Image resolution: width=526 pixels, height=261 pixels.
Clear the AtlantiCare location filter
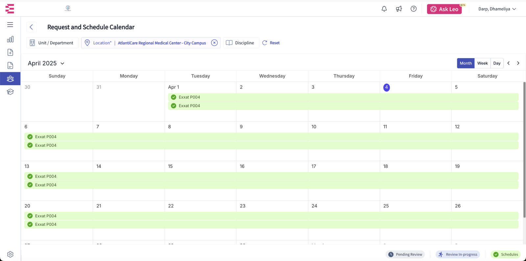click(214, 43)
